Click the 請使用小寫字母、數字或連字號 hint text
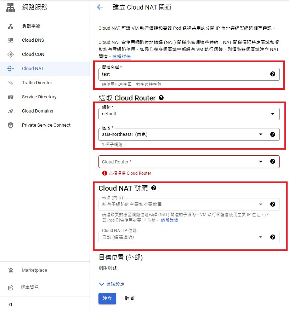 click(x=132, y=84)
